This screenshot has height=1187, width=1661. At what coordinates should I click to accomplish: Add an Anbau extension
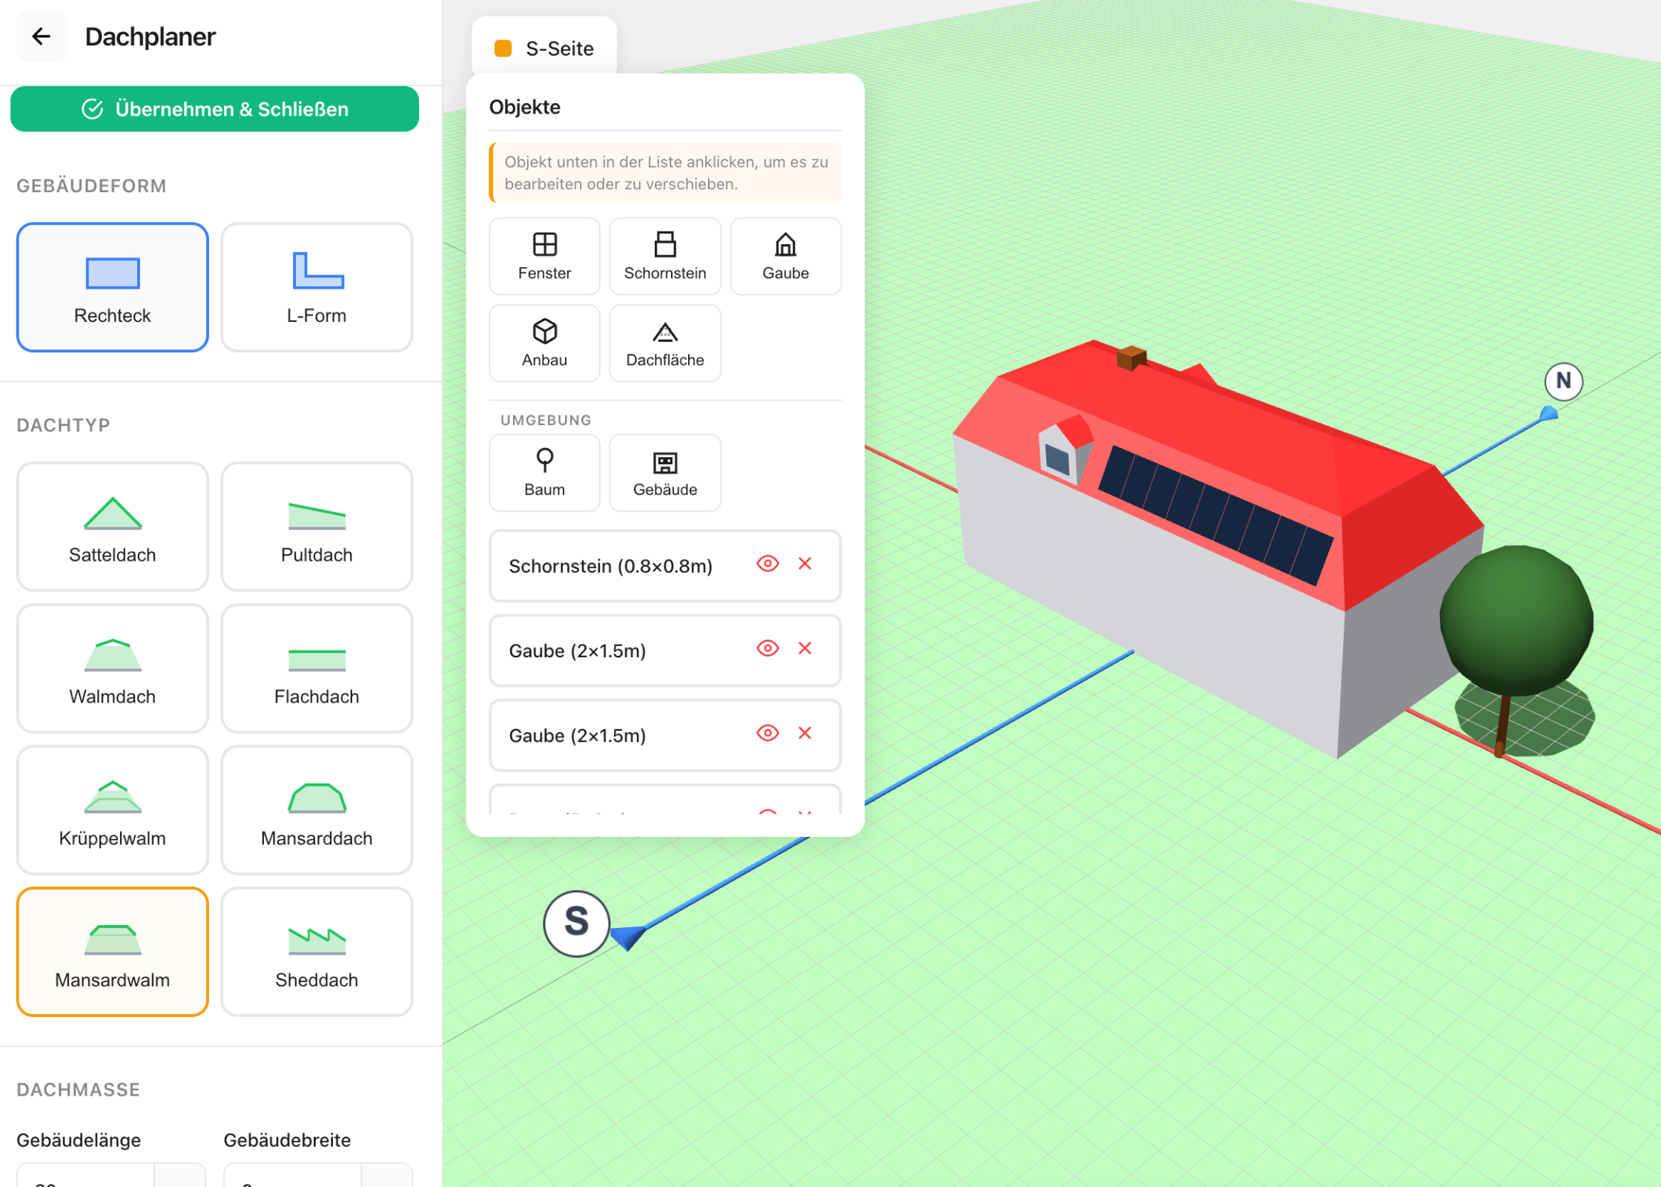[x=544, y=343]
